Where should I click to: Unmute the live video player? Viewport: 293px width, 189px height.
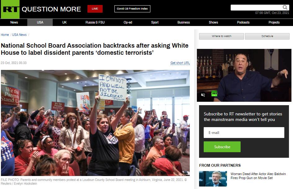pyautogui.click(x=203, y=95)
